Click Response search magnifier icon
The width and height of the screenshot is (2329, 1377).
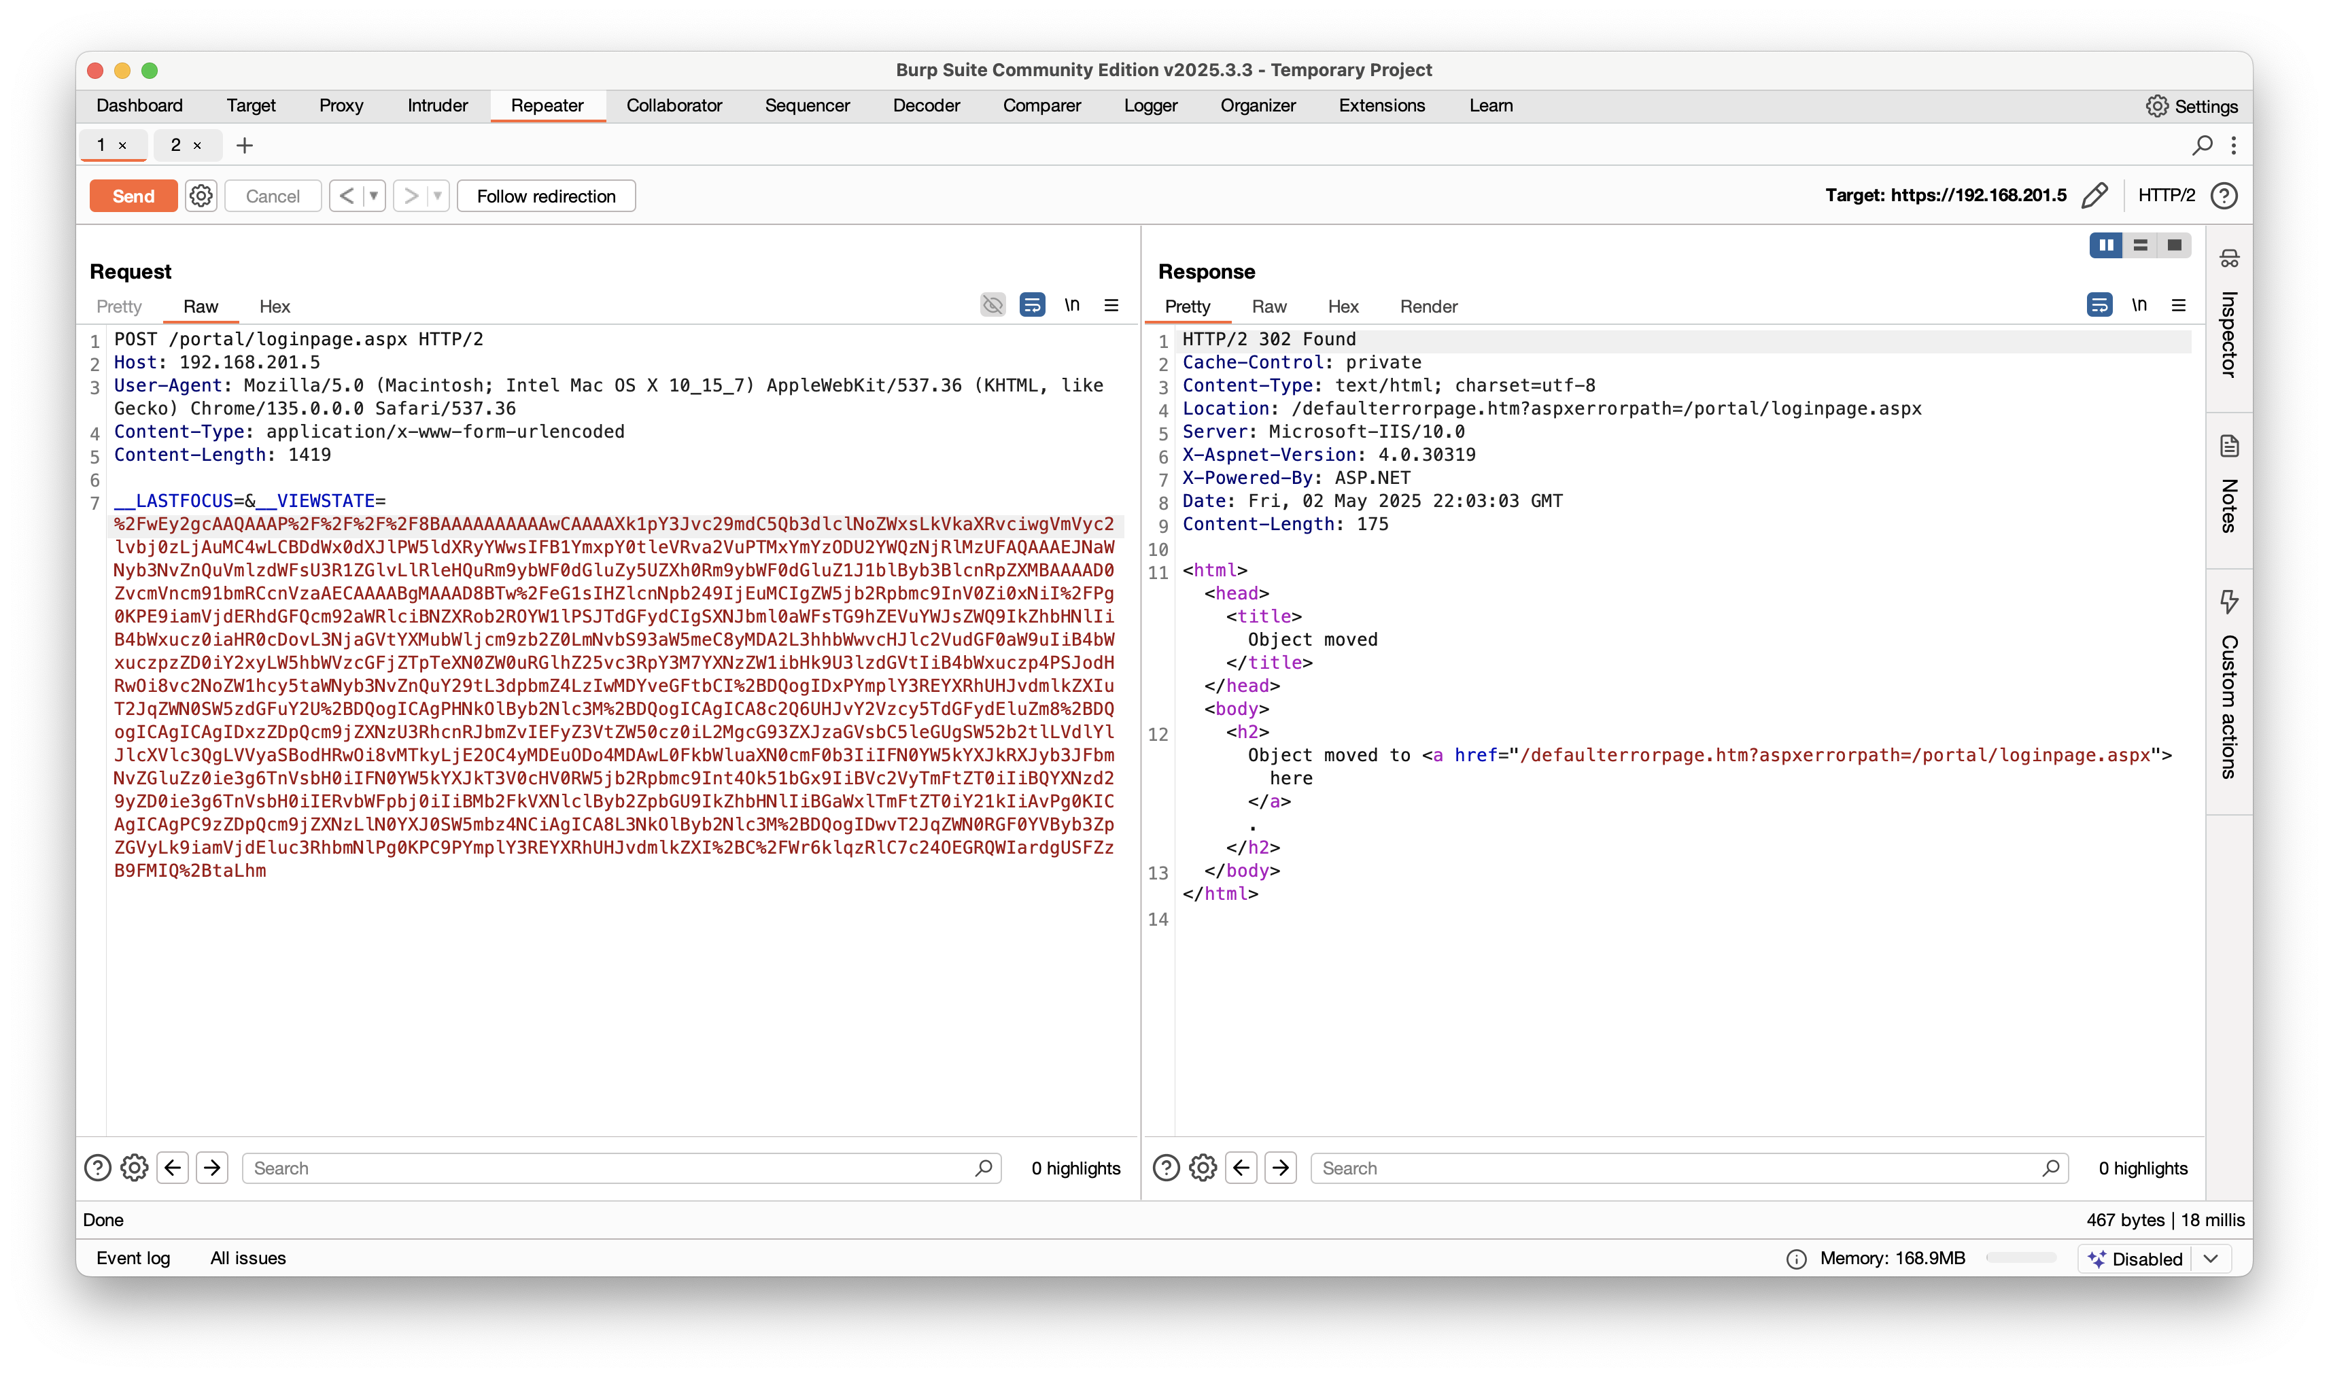tap(2051, 1168)
